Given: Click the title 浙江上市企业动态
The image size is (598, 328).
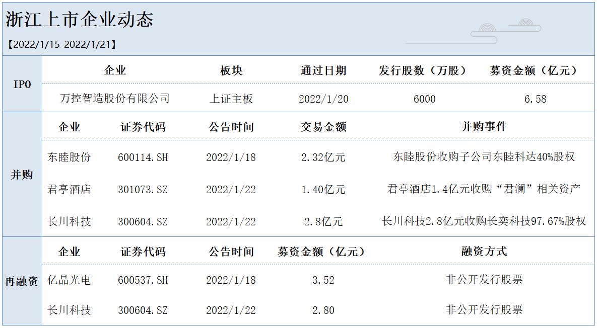Looking at the screenshot, I should (x=79, y=20).
